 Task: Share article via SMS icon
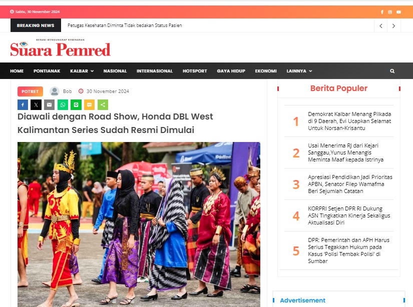click(x=89, y=104)
